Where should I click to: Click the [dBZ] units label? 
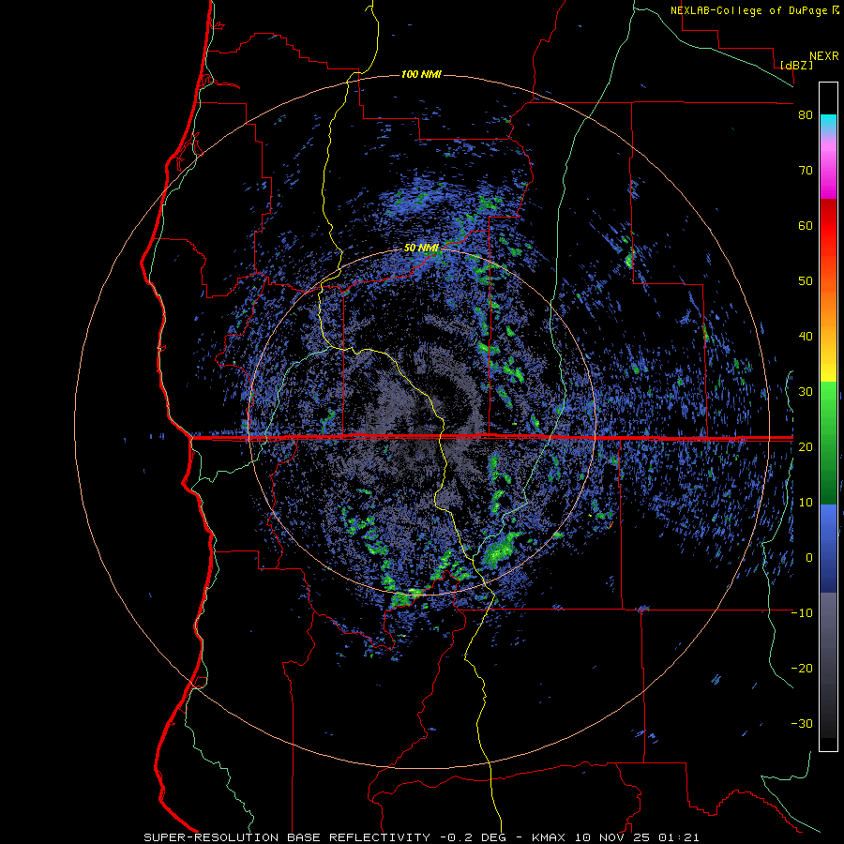[x=796, y=66]
